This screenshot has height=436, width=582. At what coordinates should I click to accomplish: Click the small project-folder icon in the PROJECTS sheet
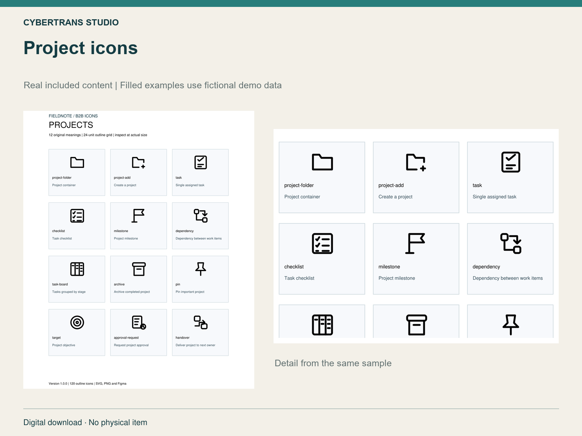77,162
